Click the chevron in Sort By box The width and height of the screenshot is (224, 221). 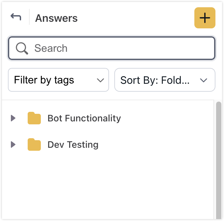(x=204, y=80)
